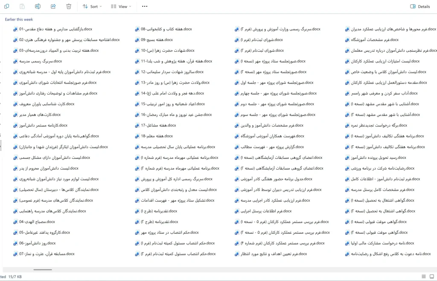Screen dimensions: 437x281
Task: Open the Sort dropdown menu
Action: point(92,6)
